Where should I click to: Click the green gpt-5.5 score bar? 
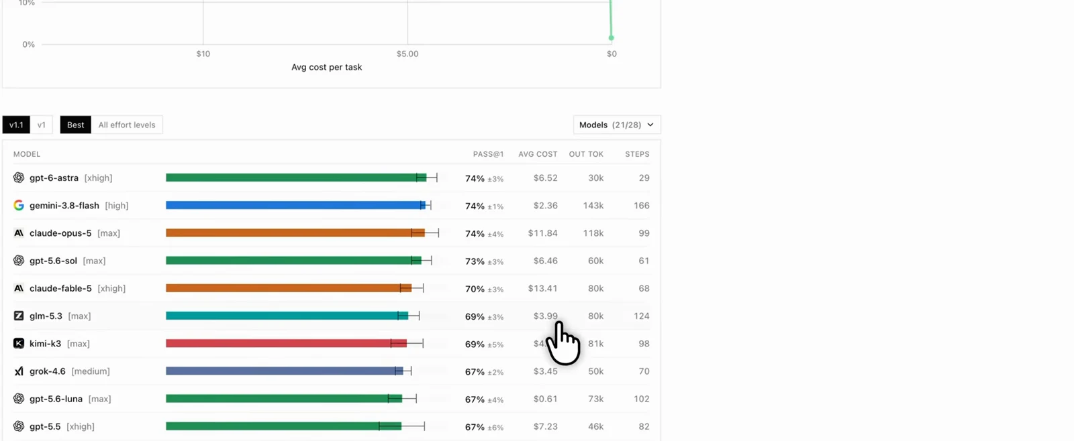(283, 426)
